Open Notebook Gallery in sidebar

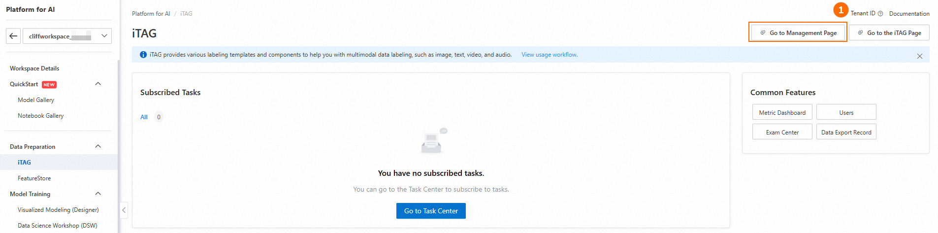pyautogui.click(x=41, y=116)
